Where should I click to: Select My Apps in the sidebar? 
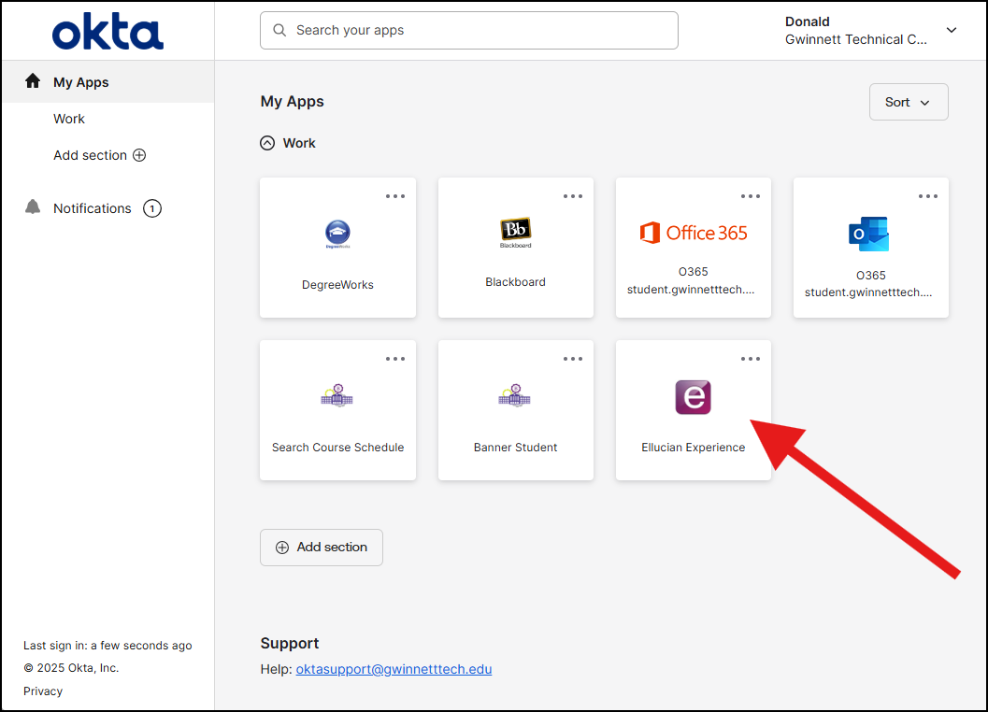[x=80, y=82]
